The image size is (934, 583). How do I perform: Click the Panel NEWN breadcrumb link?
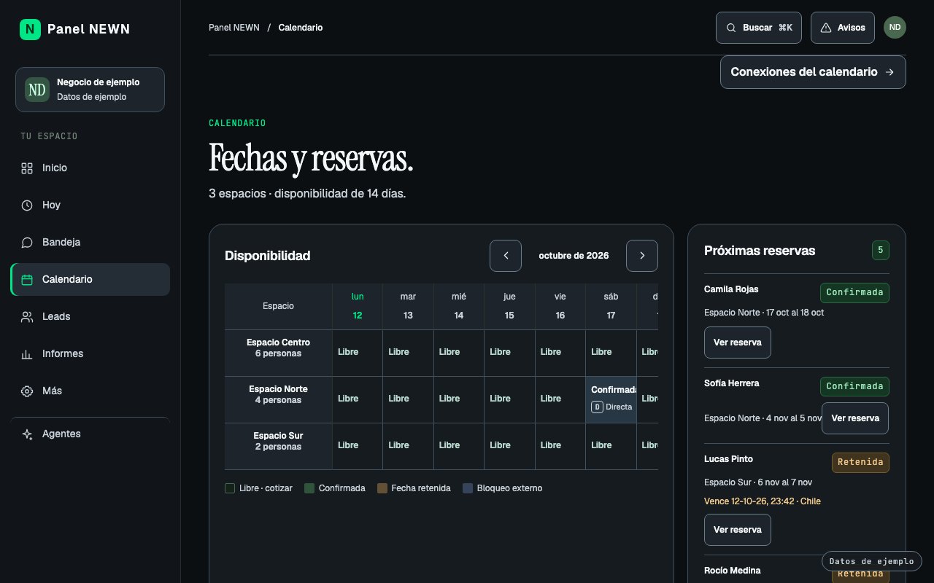(234, 28)
